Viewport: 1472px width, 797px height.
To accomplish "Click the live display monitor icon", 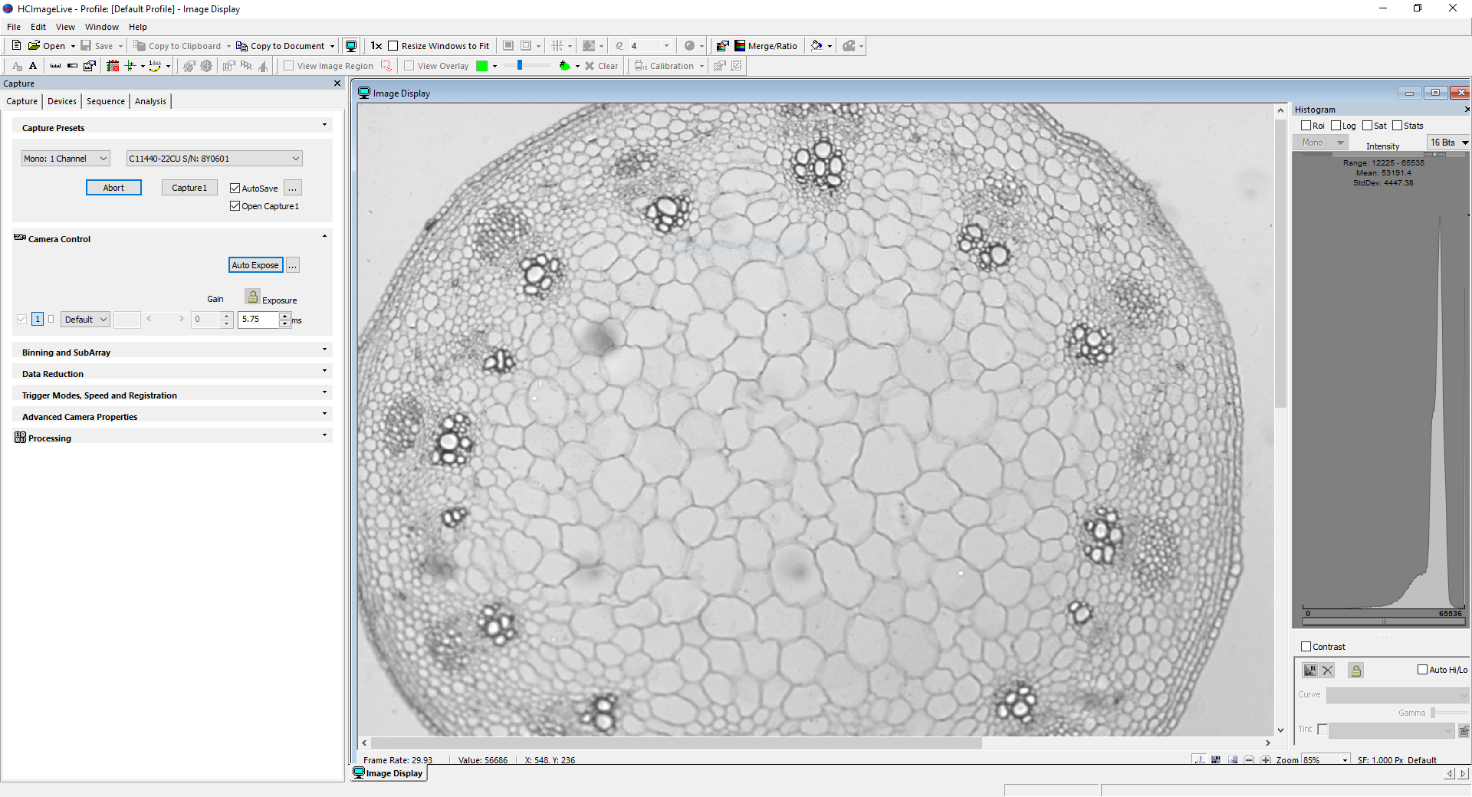I will (351, 46).
